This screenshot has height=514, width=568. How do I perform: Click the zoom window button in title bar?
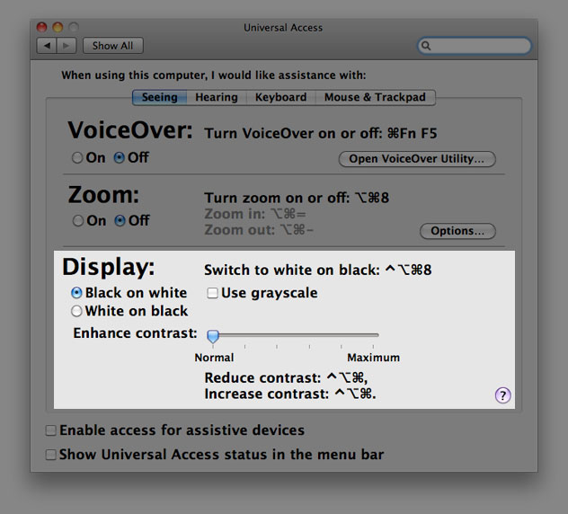click(73, 28)
